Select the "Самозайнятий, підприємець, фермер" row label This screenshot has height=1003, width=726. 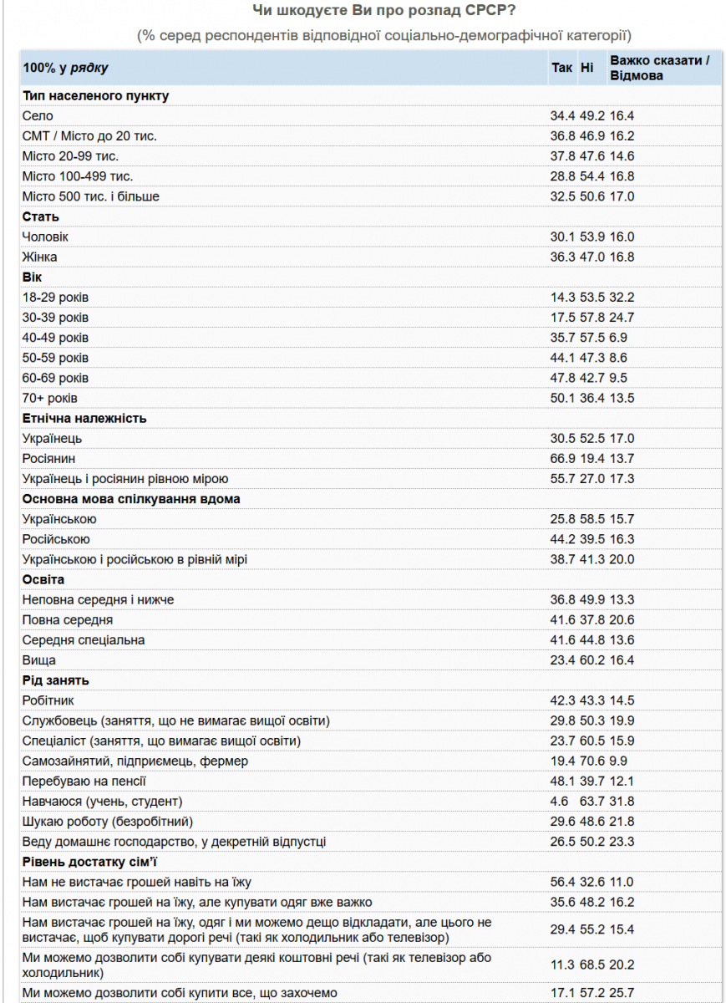coord(135,761)
